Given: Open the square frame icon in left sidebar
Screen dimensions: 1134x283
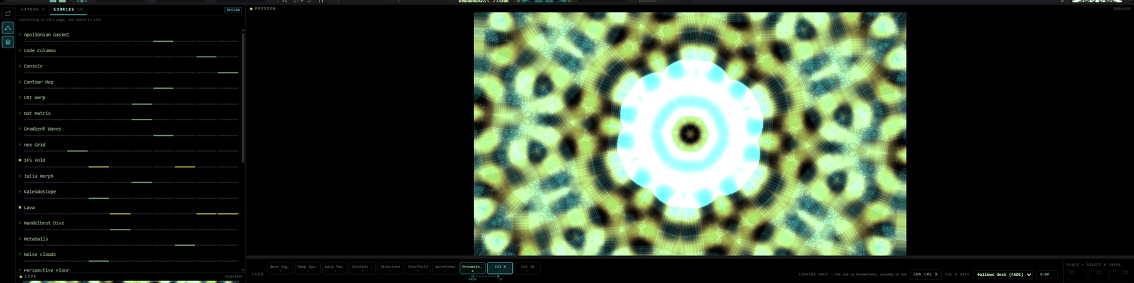Looking at the screenshot, I should click(x=8, y=14).
